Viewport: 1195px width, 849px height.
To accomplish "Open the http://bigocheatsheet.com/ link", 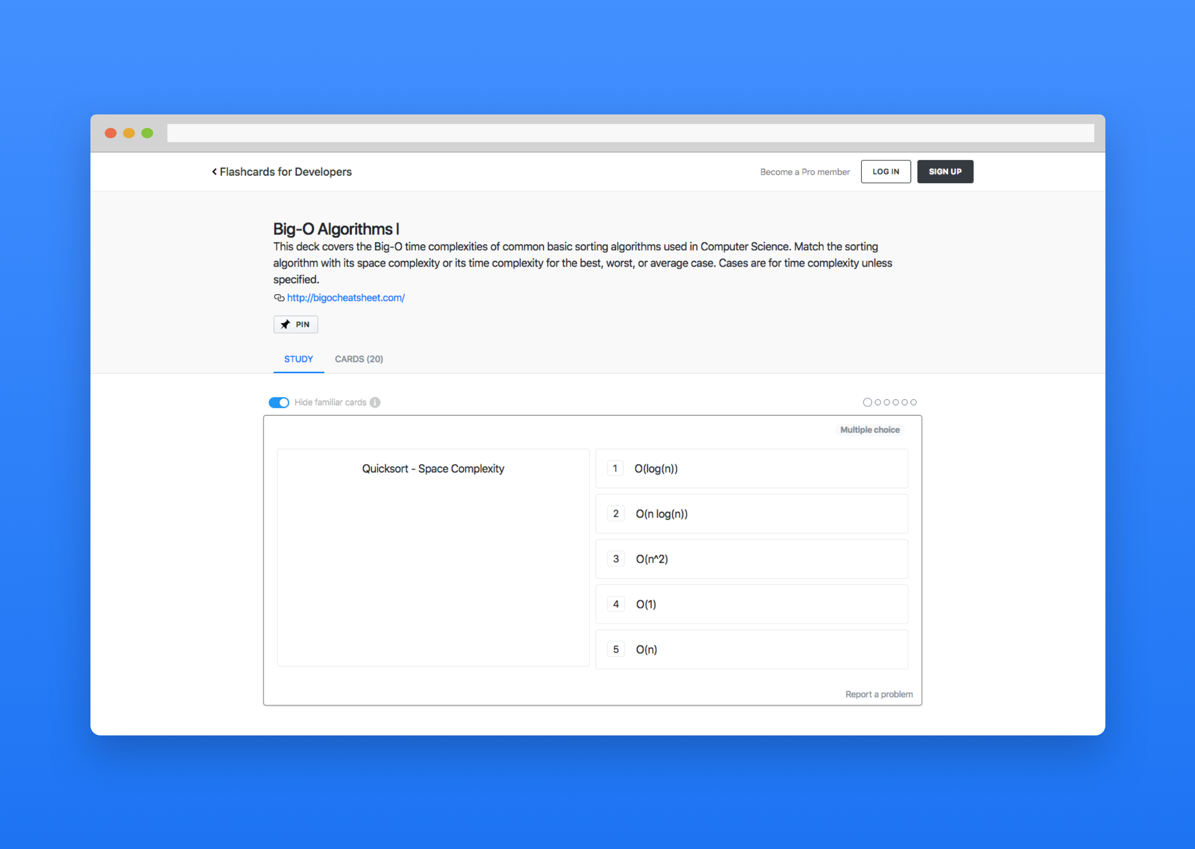I will pyautogui.click(x=346, y=298).
